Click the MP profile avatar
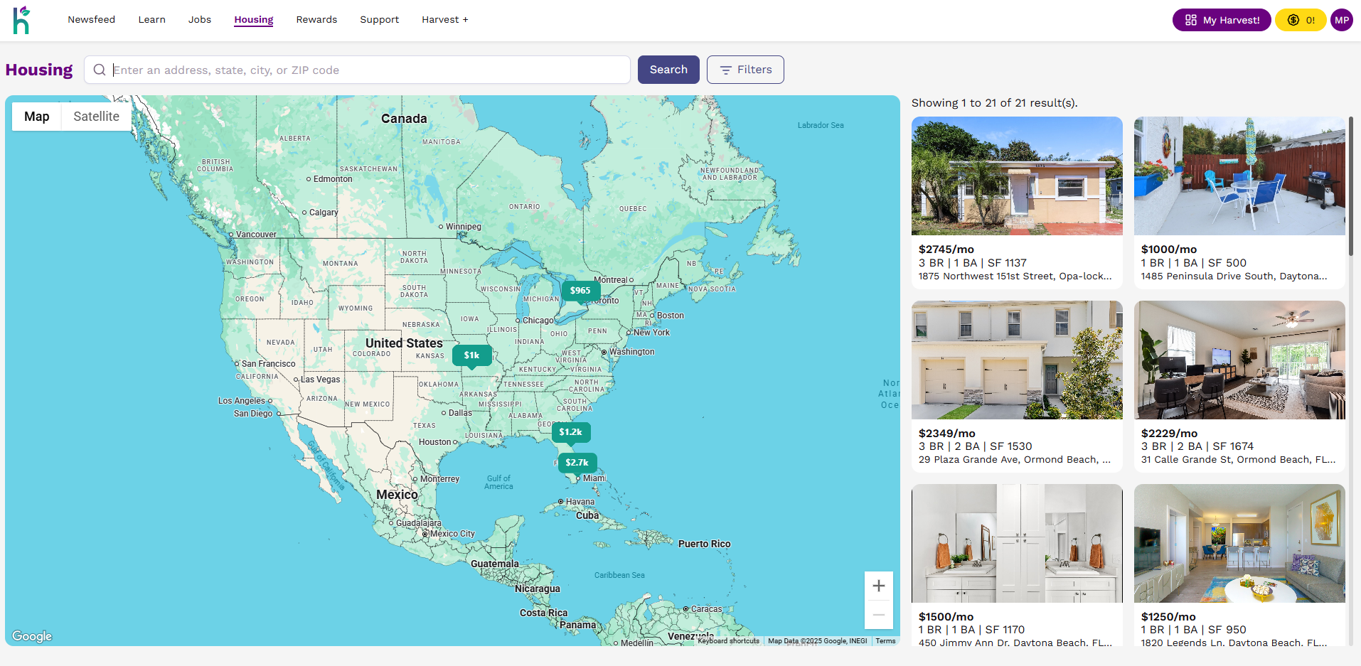This screenshot has width=1361, height=666. [1341, 20]
